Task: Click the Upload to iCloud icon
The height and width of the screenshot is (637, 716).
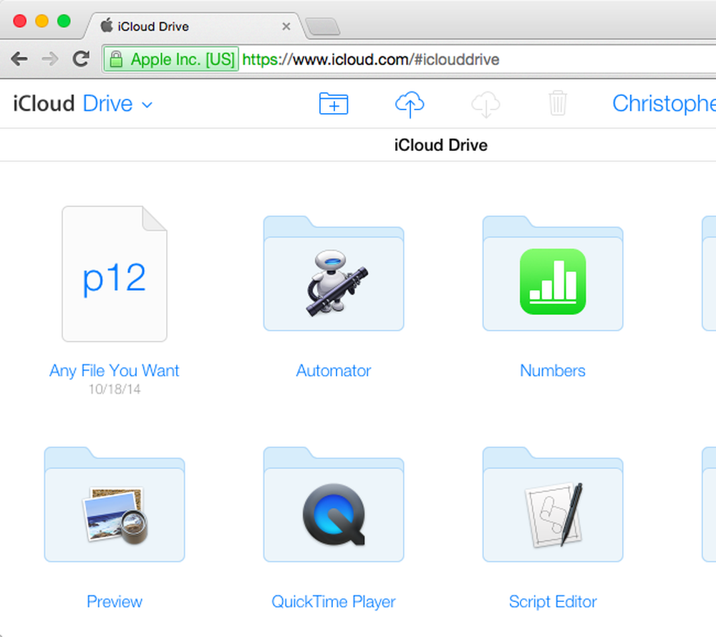Action: click(x=409, y=104)
